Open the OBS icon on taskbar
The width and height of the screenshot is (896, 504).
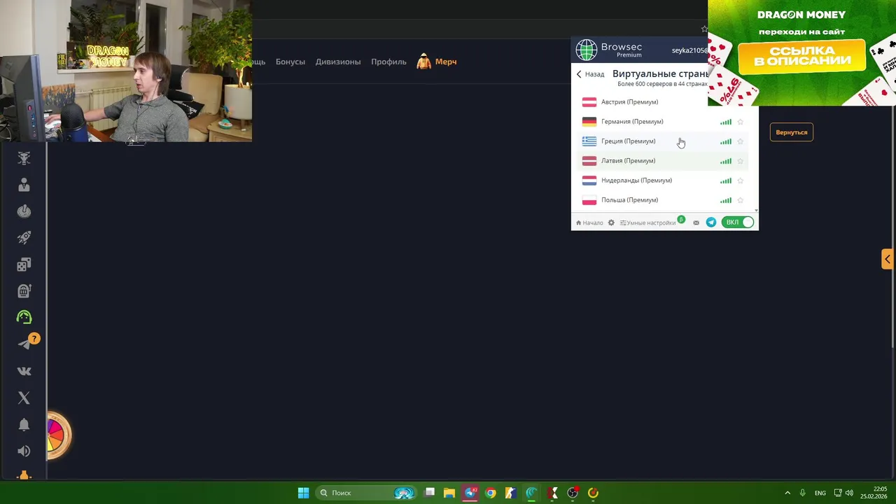(x=573, y=493)
